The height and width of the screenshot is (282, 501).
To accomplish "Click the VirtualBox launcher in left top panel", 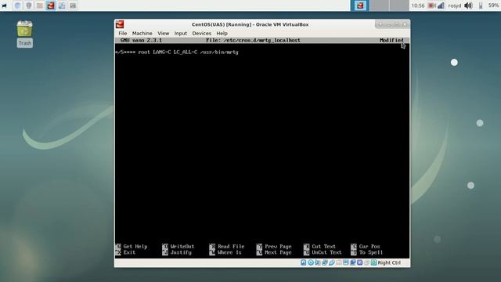I will (x=51, y=5).
